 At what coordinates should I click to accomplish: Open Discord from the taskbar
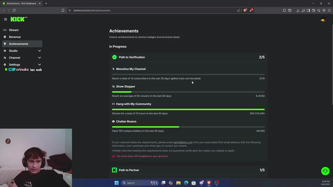(201, 183)
